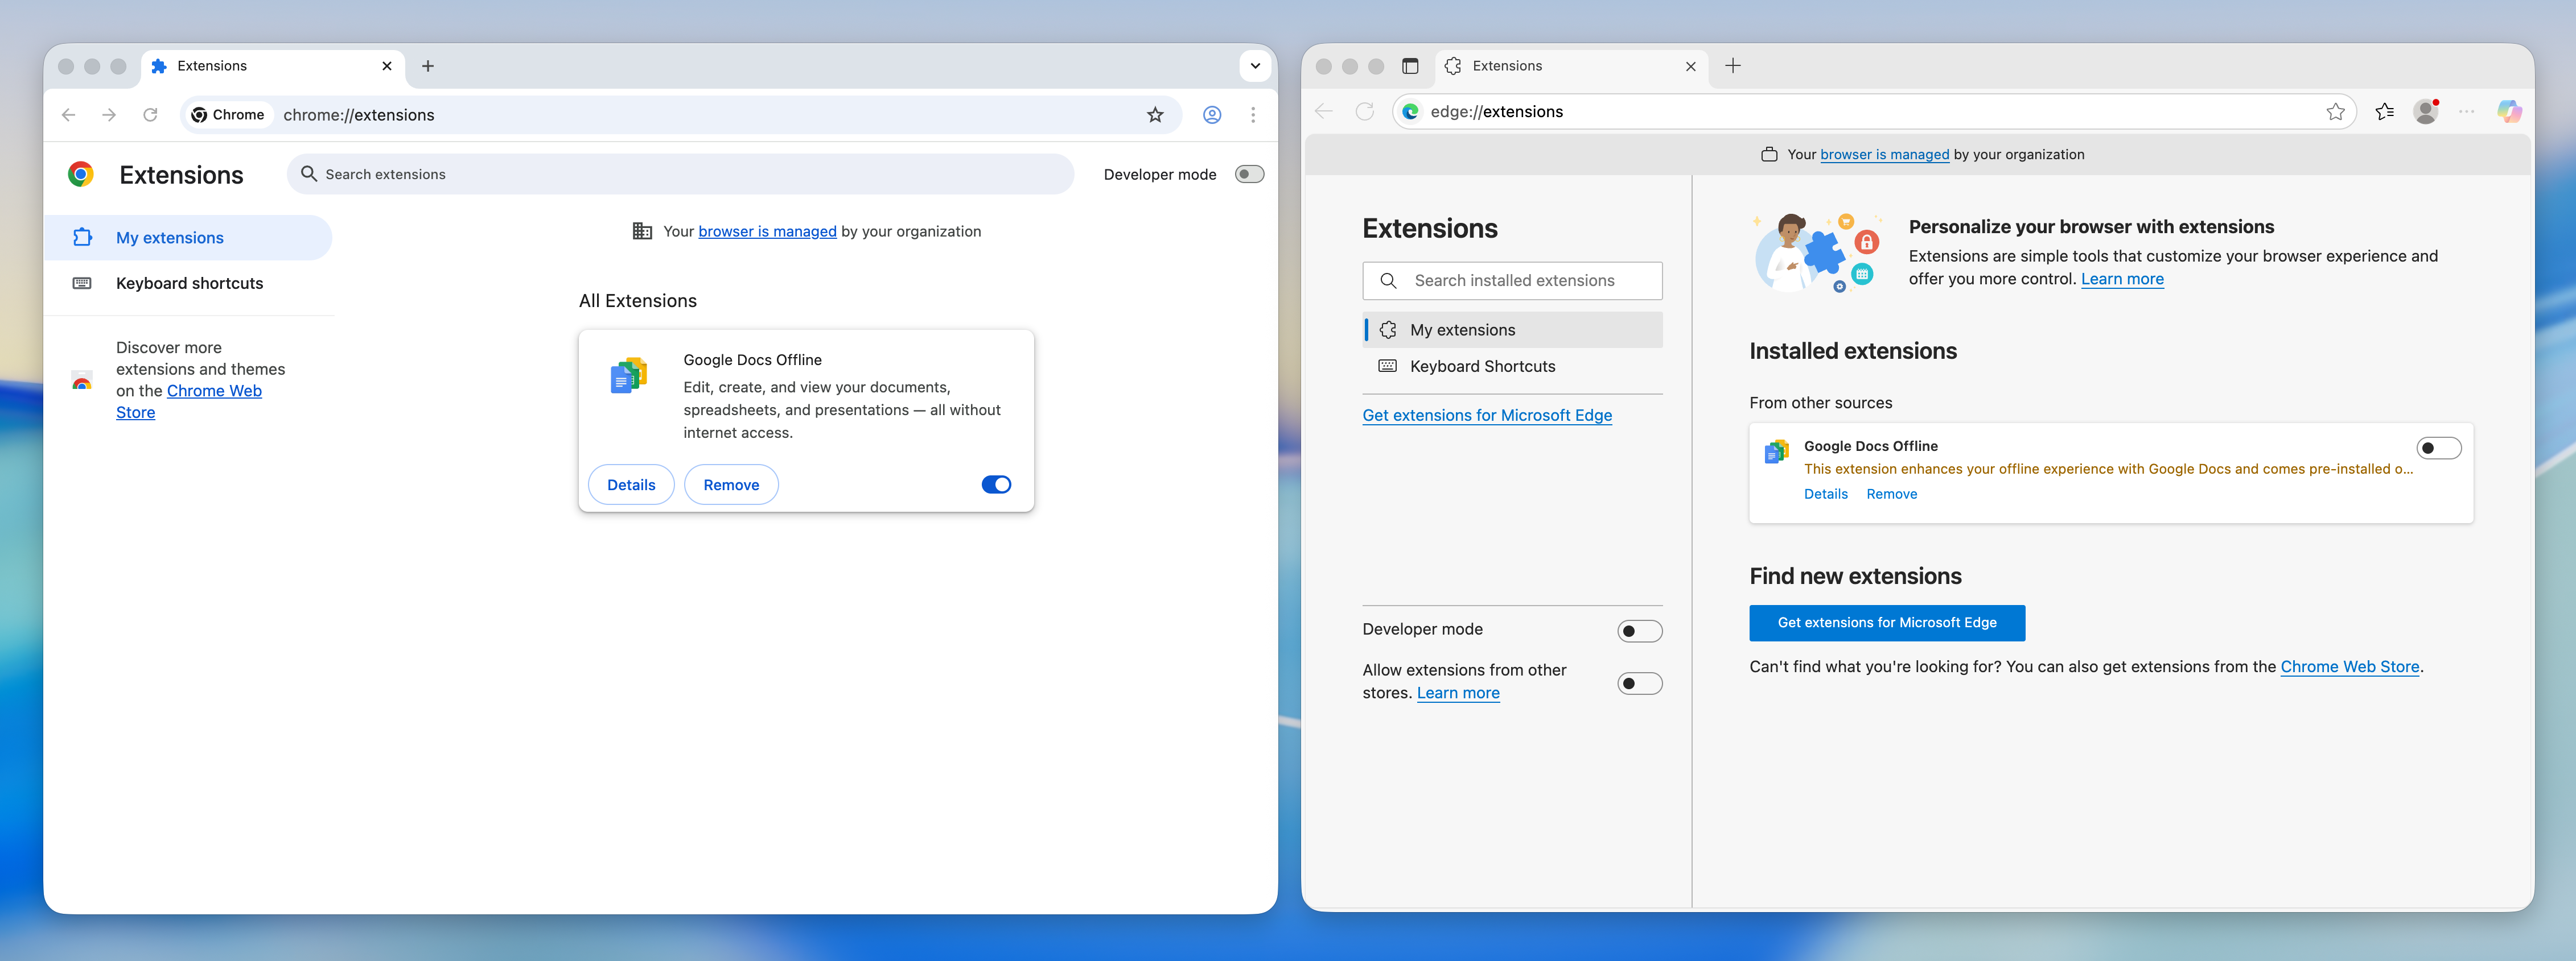This screenshot has width=2576, height=961.
Task: Toggle Chrome Developer mode switch
Action: click(x=1249, y=174)
